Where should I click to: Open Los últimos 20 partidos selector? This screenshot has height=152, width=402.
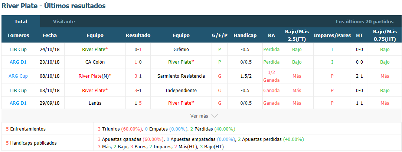pyautogui.click(x=365, y=22)
